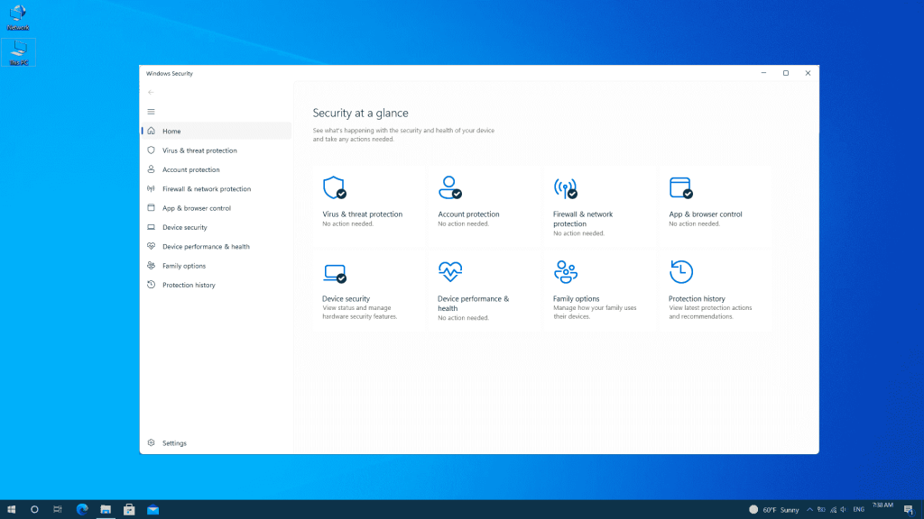
Task: Click the clock icon beside Protection history in sidebar
Action: point(151,285)
